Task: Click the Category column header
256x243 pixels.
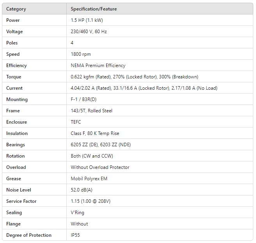Action: (16, 9)
